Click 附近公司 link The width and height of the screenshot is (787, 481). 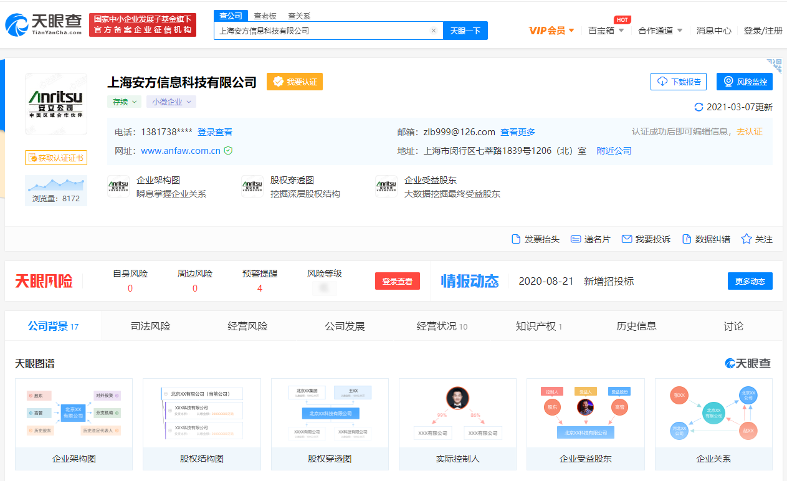[x=614, y=151]
